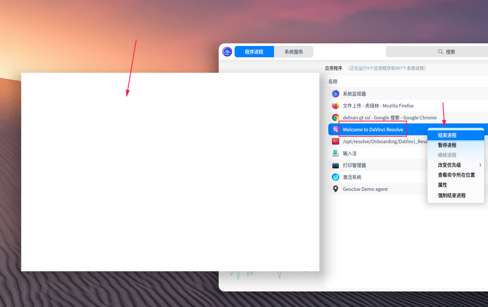Click 查看命令所在位置 entry
Screen dimensions: 488x307
(x=456, y=175)
